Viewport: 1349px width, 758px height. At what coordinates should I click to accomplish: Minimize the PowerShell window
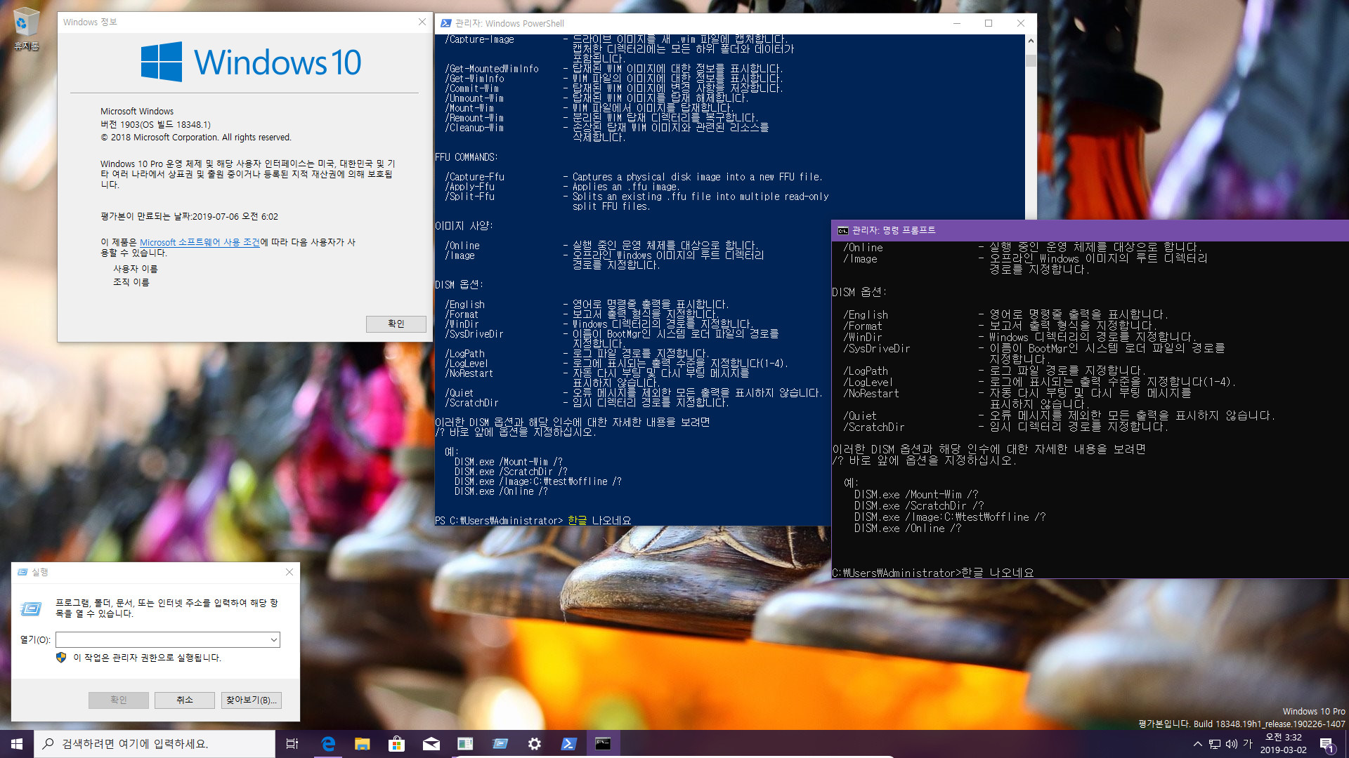[956, 23]
